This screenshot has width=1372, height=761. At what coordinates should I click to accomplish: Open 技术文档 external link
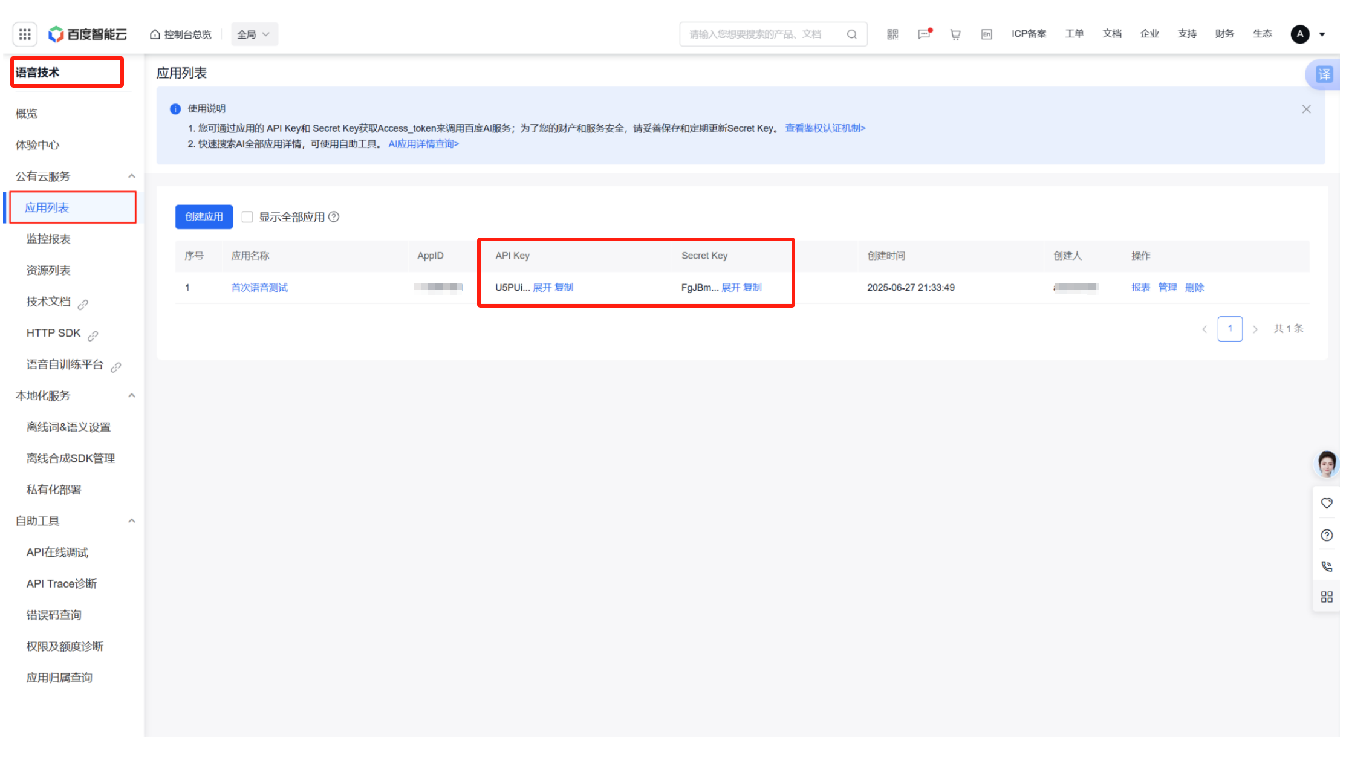click(57, 302)
